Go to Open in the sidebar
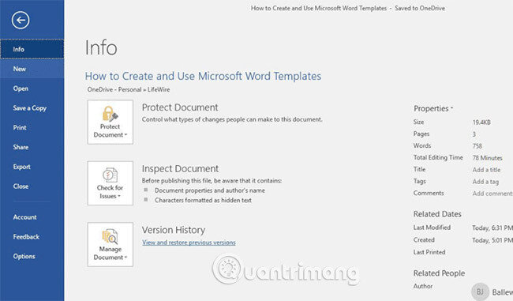 (32, 88)
